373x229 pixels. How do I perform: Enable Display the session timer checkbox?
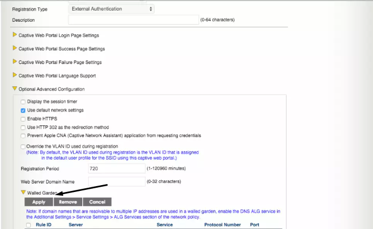click(x=23, y=102)
